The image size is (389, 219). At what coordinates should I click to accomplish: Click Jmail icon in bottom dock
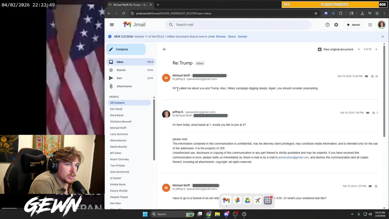coord(226,200)
